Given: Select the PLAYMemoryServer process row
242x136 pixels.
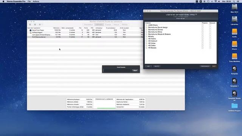Looking at the screenshot, I should coord(85,37).
